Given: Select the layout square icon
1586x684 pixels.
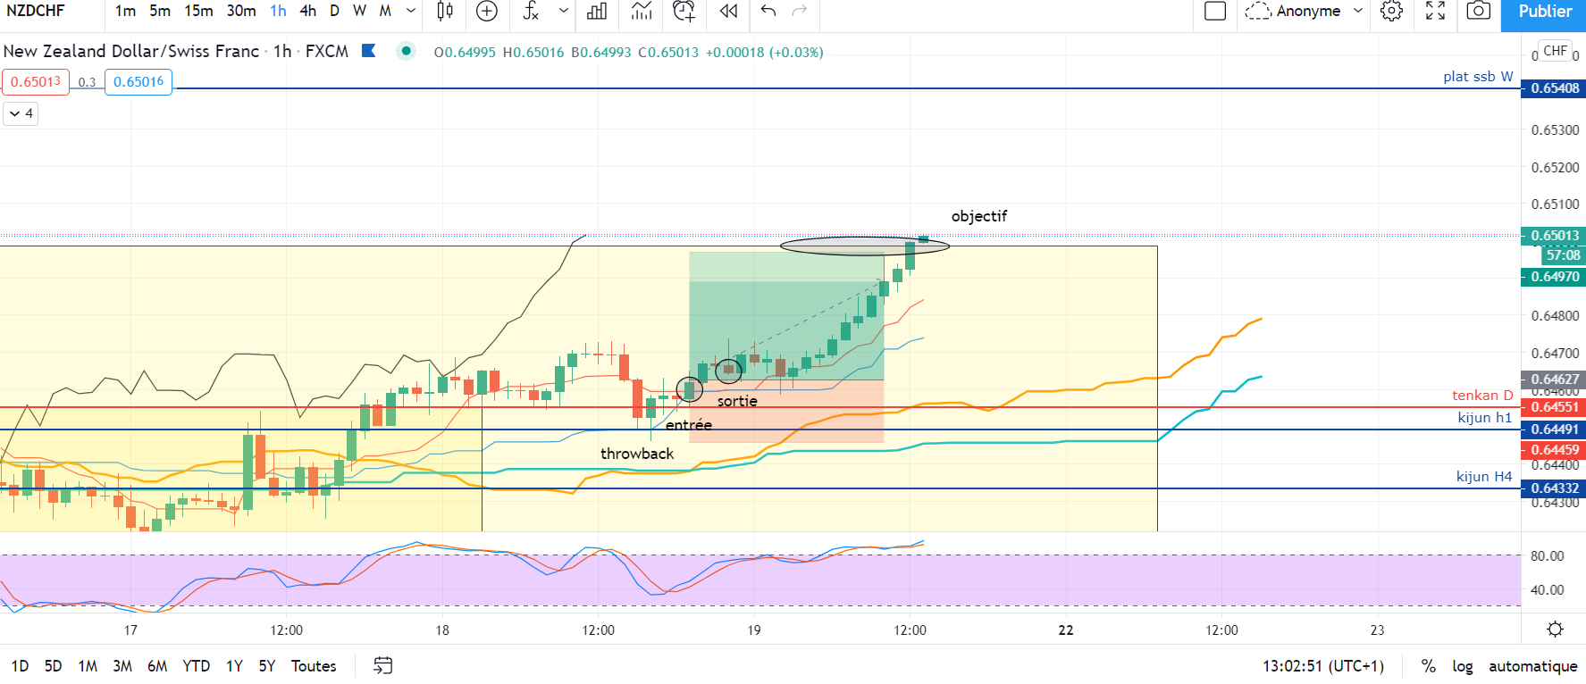Looking at the screenshot, I should pos(1215,12).
